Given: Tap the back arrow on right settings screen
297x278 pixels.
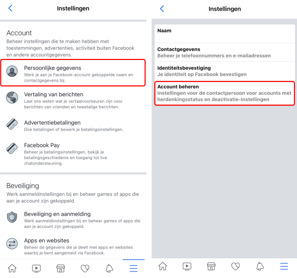Looking at the screenshot, I should tap(162, 8).
